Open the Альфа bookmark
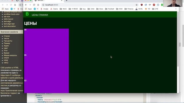This screenshot has width=184, height=103. click(44, 9)
